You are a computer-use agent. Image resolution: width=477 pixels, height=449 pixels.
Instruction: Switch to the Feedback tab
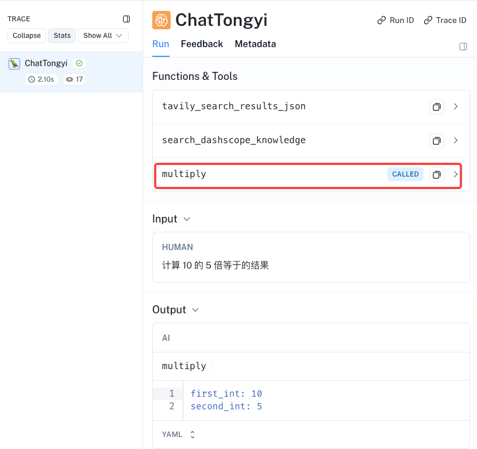[202, 44]
